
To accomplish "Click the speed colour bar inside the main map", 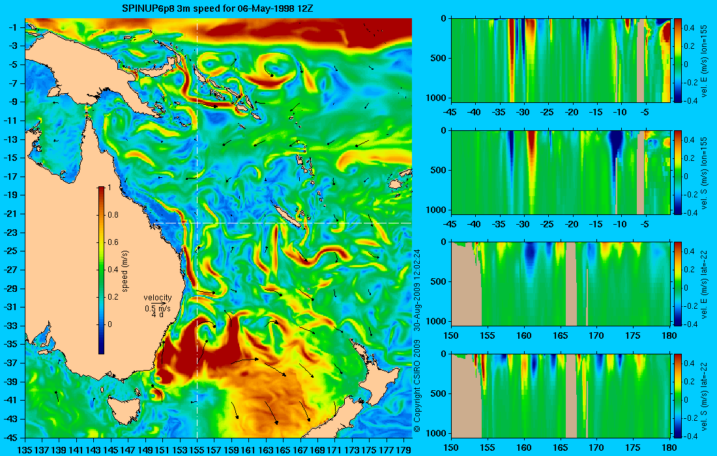I will point(101,270).
